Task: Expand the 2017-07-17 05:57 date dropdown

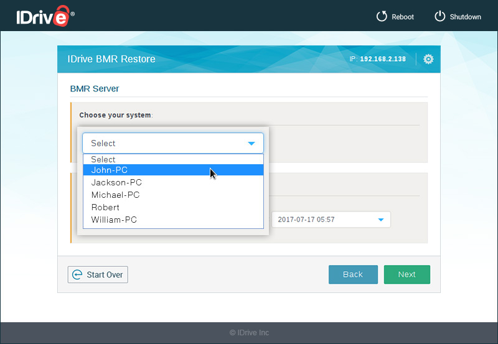Action: [380, 220]
